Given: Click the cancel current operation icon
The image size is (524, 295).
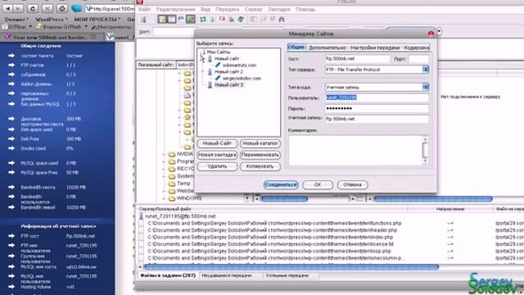Looking at the screenshot, I should point(222,20).
